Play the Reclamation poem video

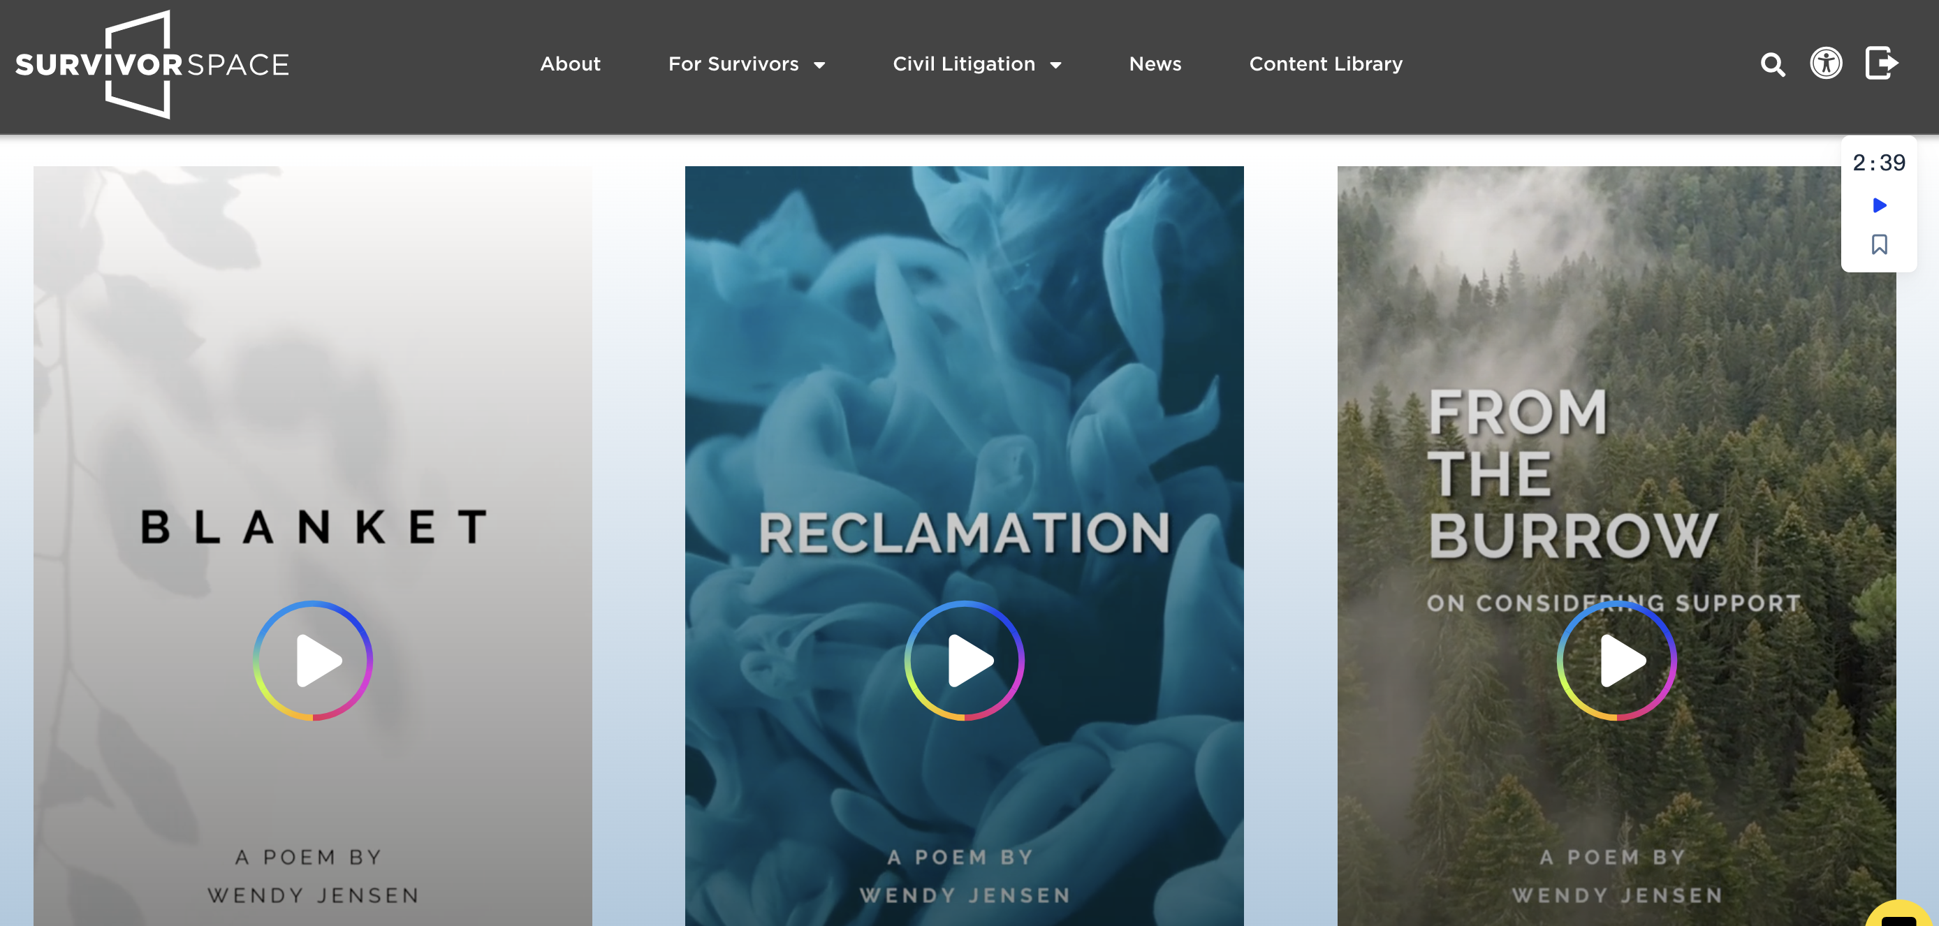[964, 660]
